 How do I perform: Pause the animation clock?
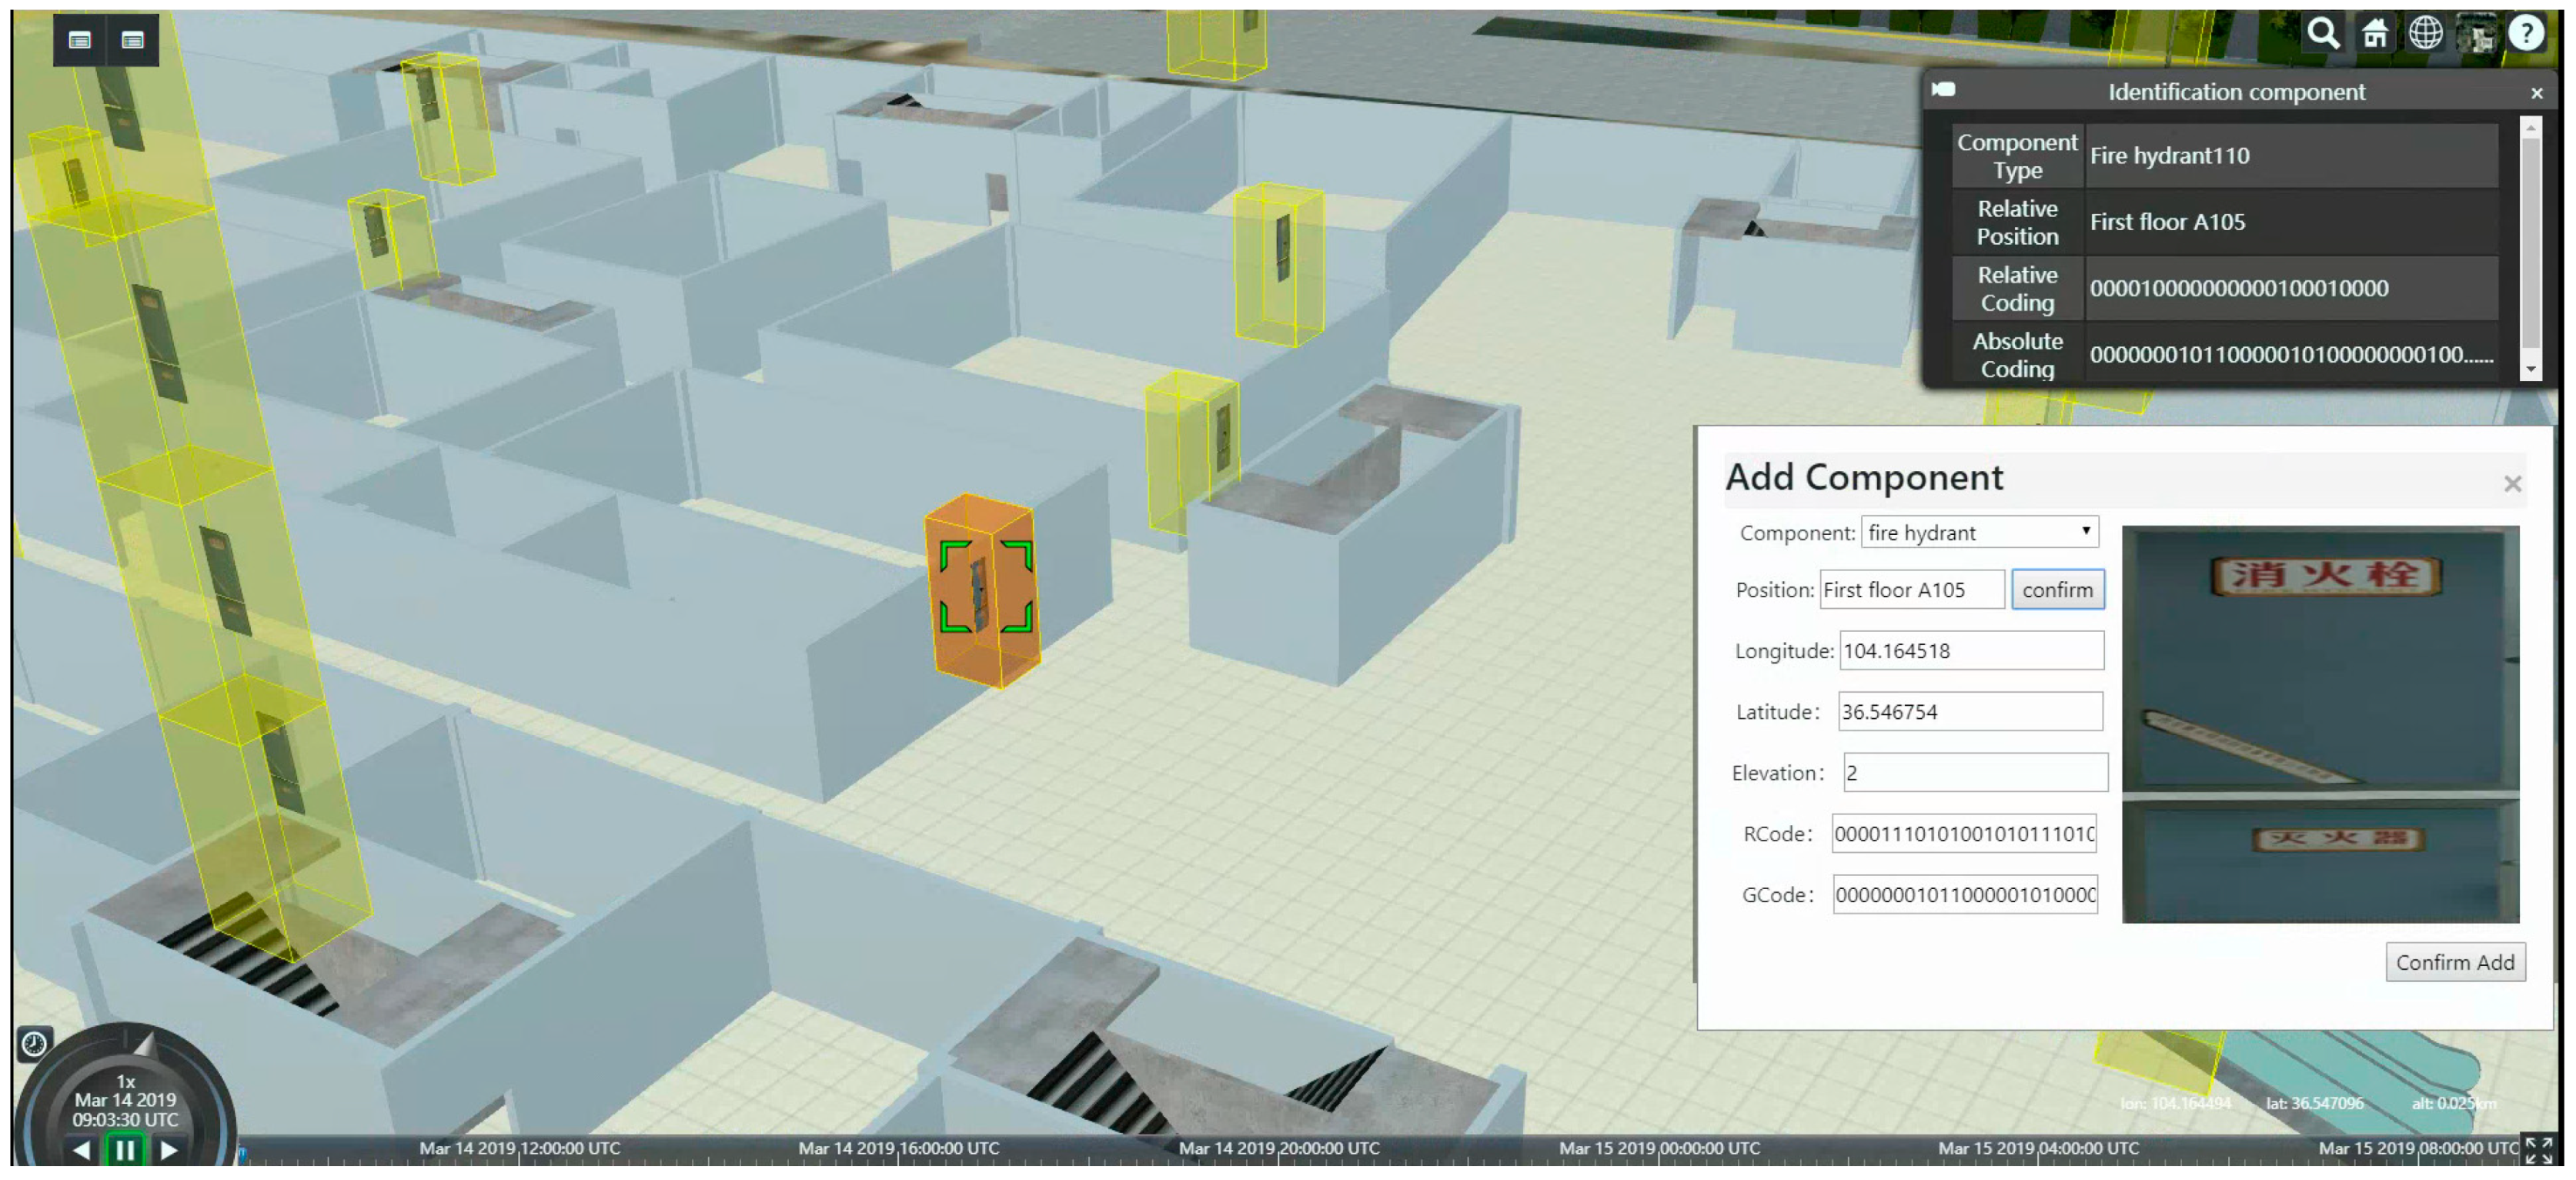[x=125, y=1150]
